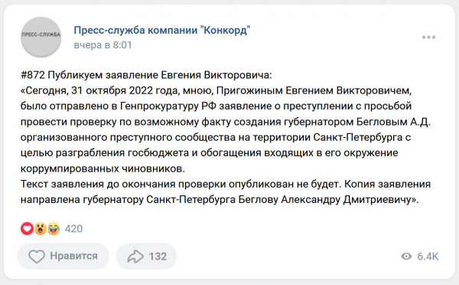459x285 pixels.
Task: Click the eye views icon
Action: point(406,256)
